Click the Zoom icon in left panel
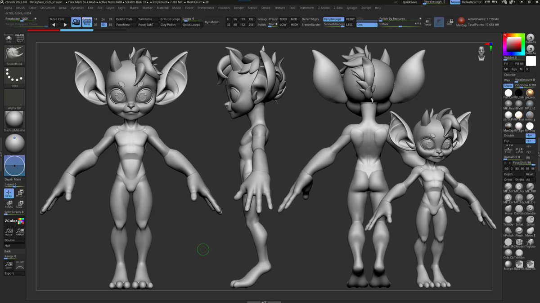The image size is (540, 303). [9, 265]
